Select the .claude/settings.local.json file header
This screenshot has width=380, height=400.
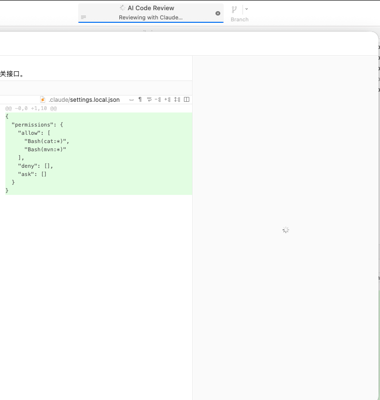pos(84,100)
